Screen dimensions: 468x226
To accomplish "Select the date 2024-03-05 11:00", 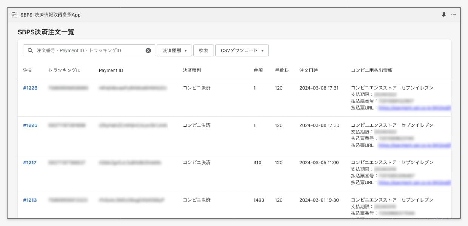I will (319, 163).
